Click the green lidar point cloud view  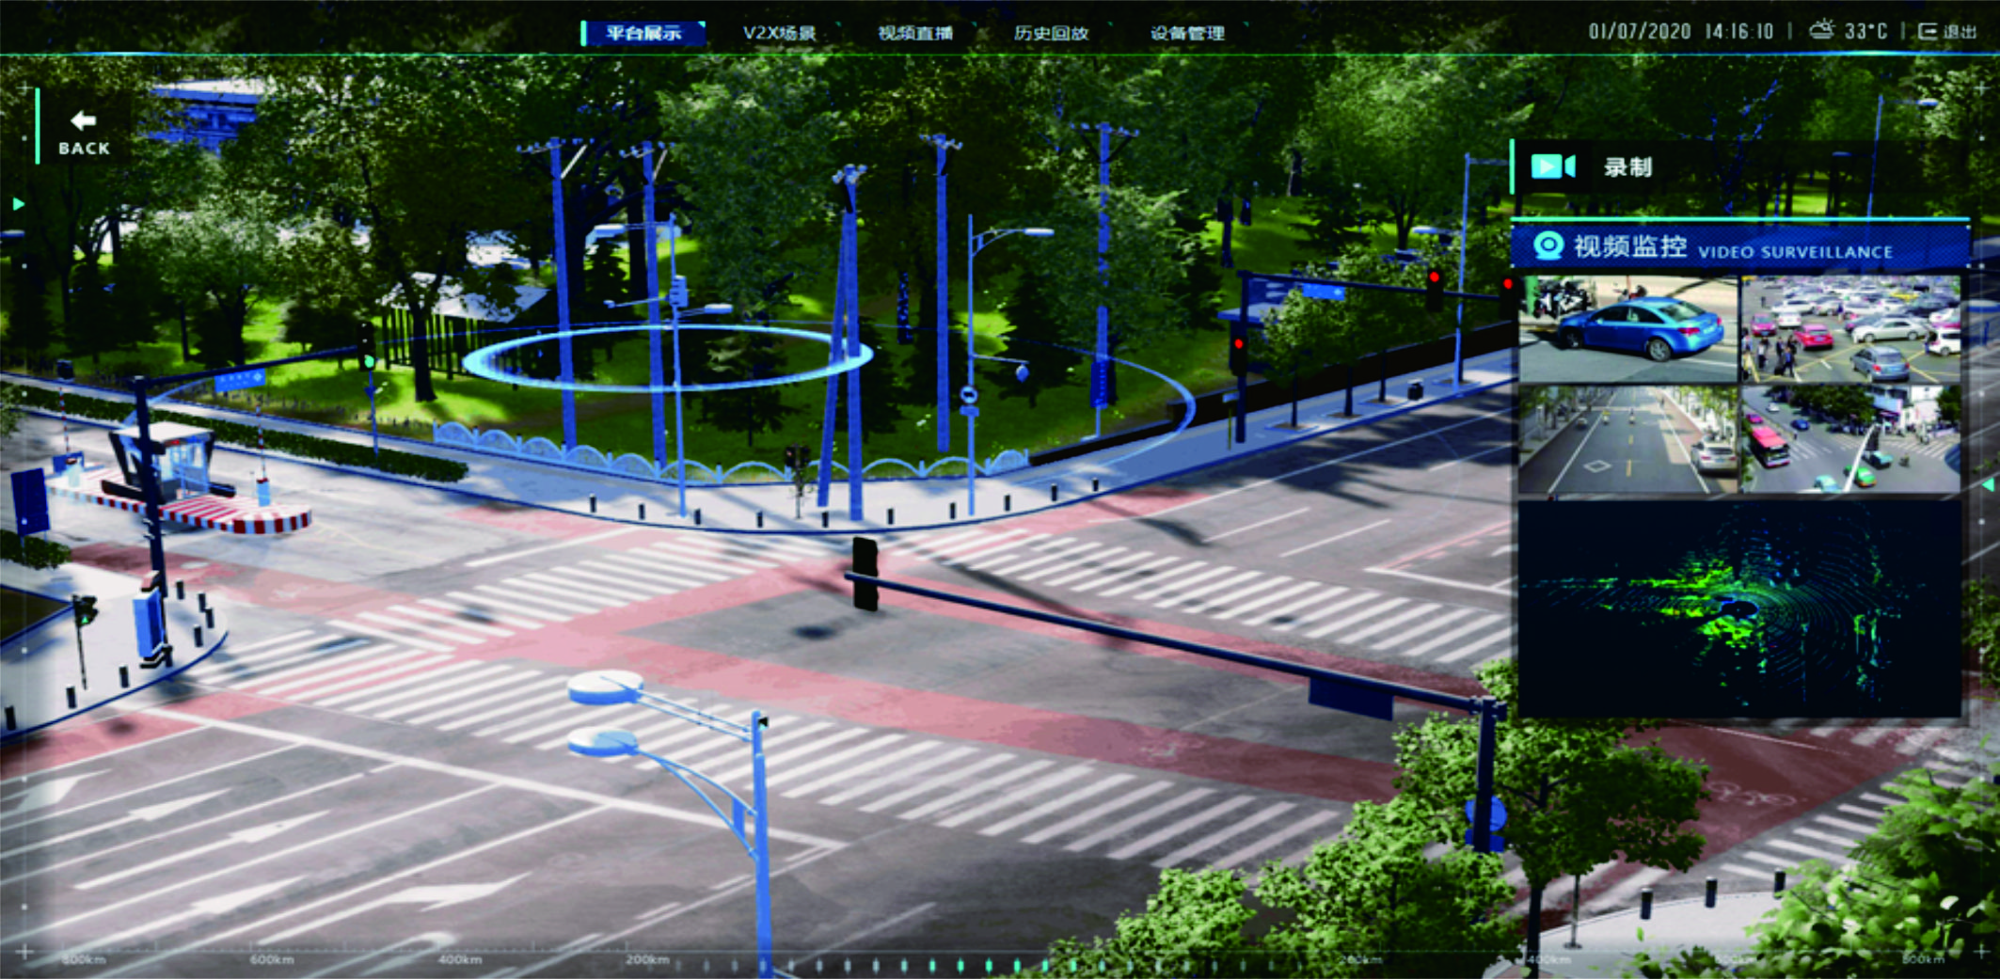pyautogui.click(x=1739, y=608)
